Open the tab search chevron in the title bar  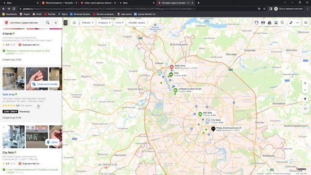(x=285, y=2)
